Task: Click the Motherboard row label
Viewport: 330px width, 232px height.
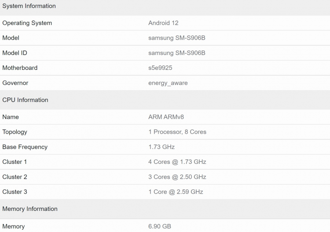Action: (20, 68)
